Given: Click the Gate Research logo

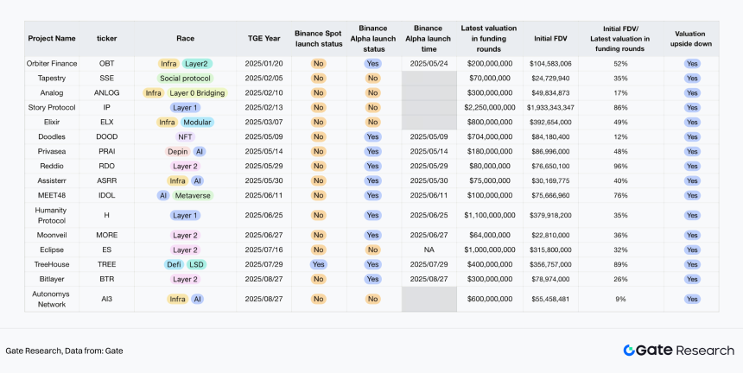Looking at the screenshot, I should pos(678,351).
